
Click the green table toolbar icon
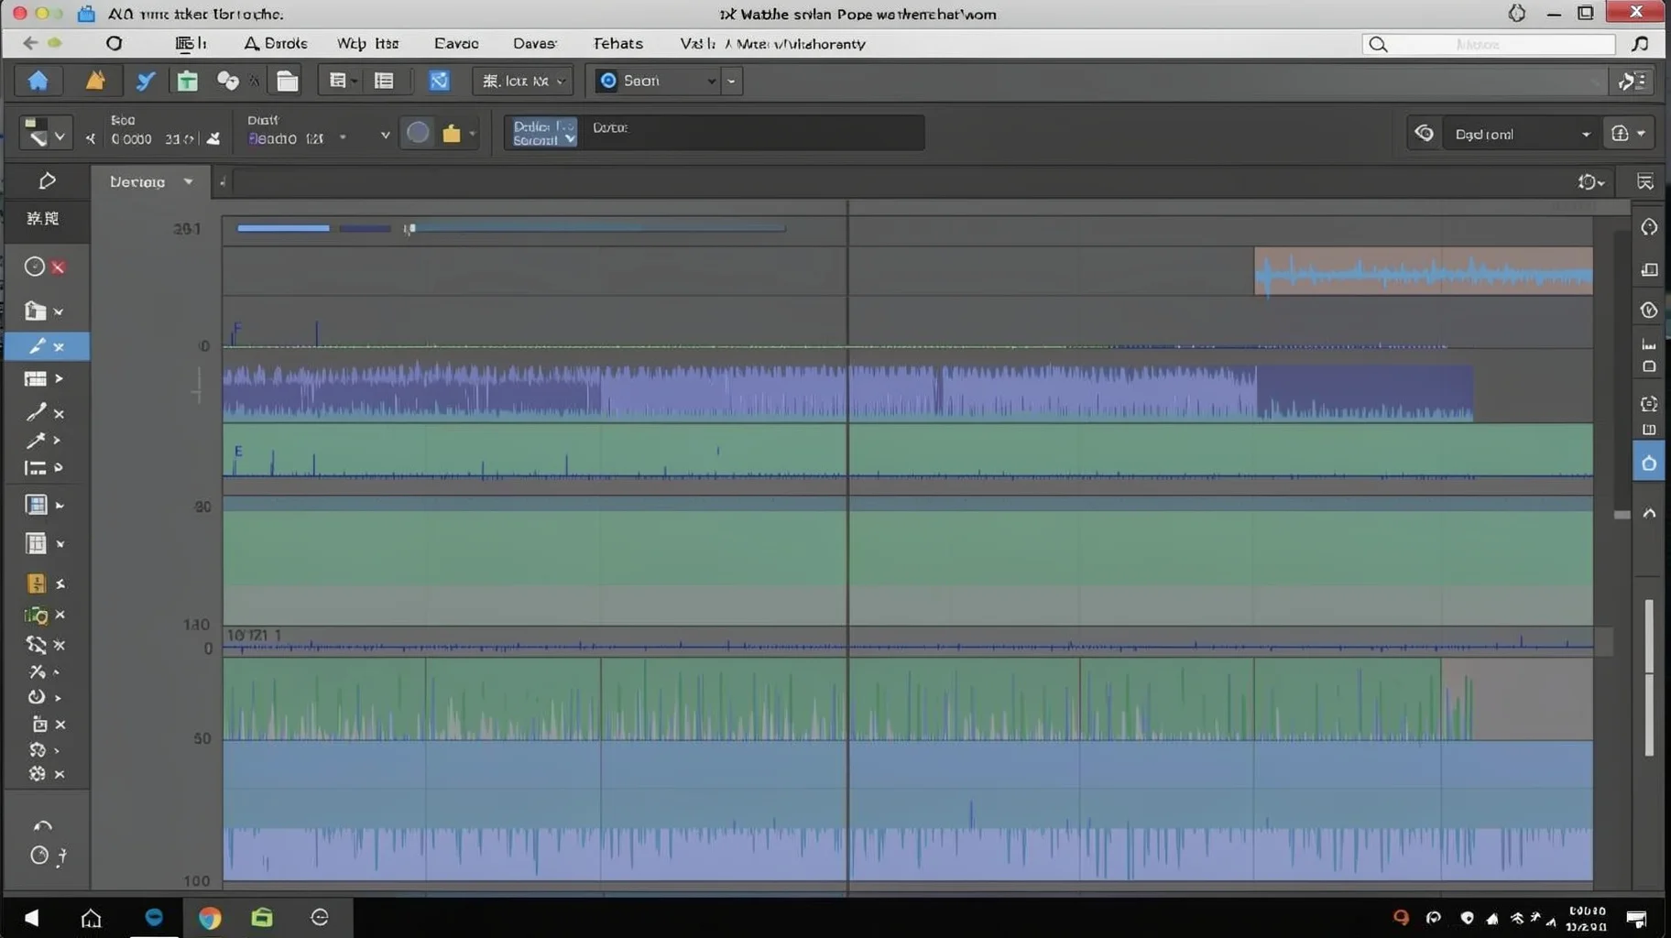click(x=188, y=81)
